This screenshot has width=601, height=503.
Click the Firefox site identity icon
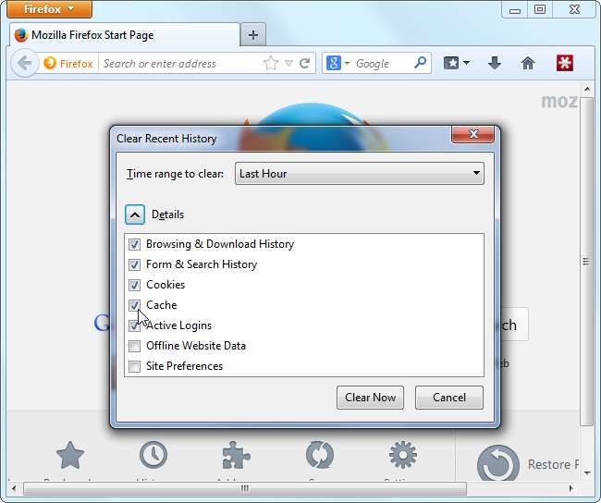67,63
